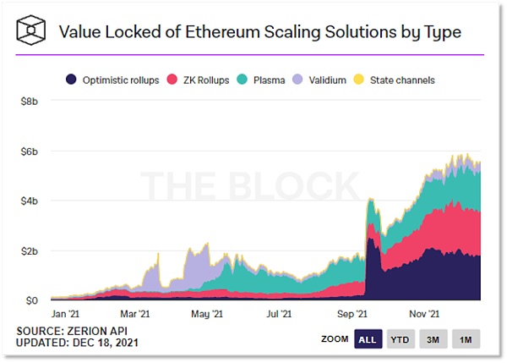The image size is (507, 363).
Task: Click the SOURCE: ZERION API text
Action: pyautogui.click(x=72, y=331)
